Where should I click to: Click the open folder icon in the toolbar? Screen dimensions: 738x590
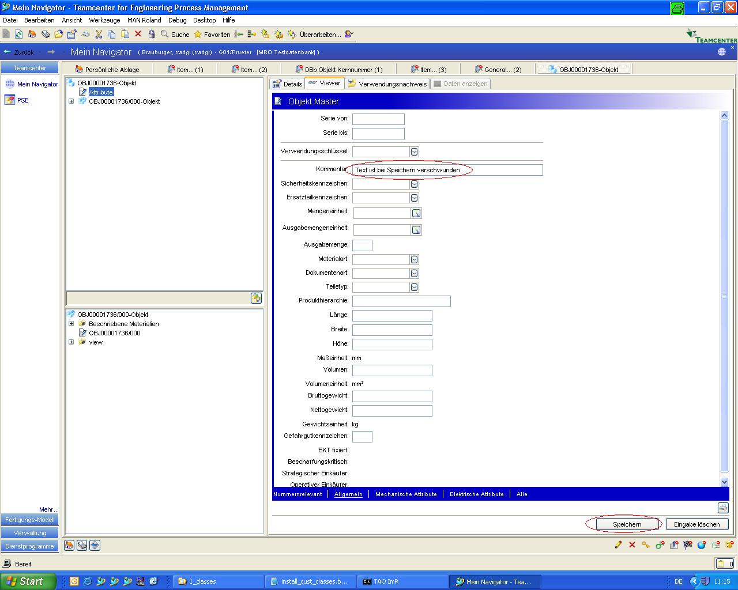(x=58, y=34)
